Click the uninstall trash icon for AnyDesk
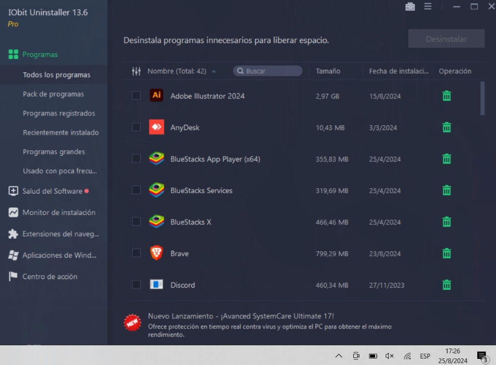Screen dimensions: 496x365 tap(446, 127)
